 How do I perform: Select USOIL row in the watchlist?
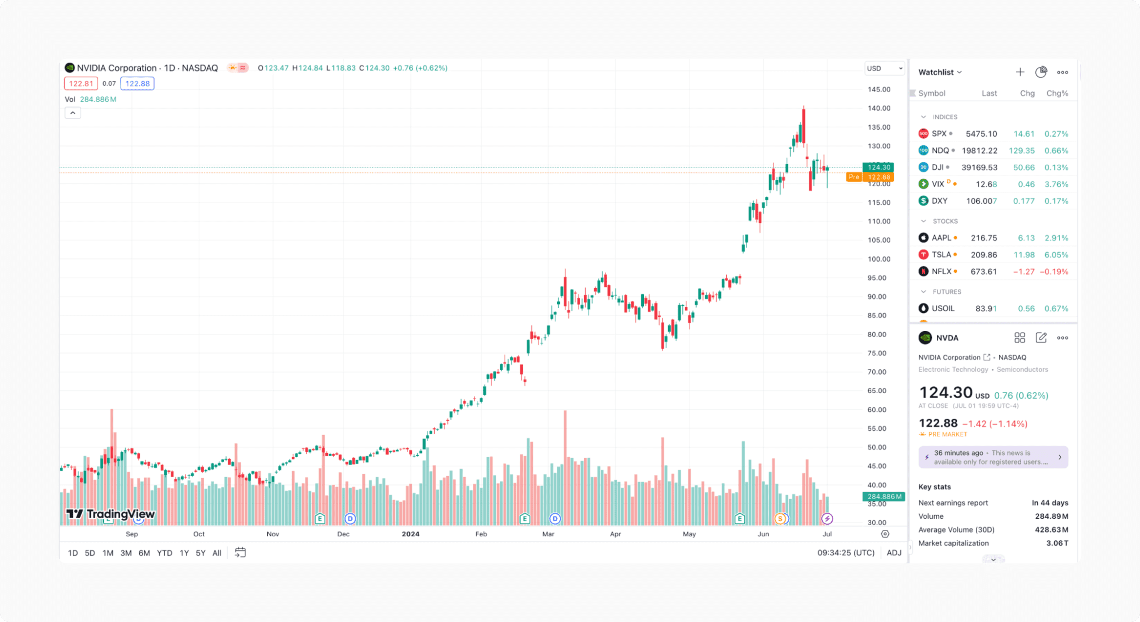[993, 308]
